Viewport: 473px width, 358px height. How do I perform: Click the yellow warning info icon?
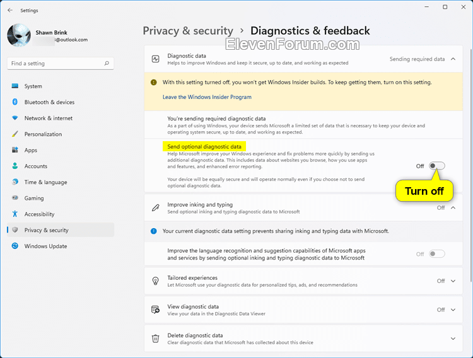point(153,83)
